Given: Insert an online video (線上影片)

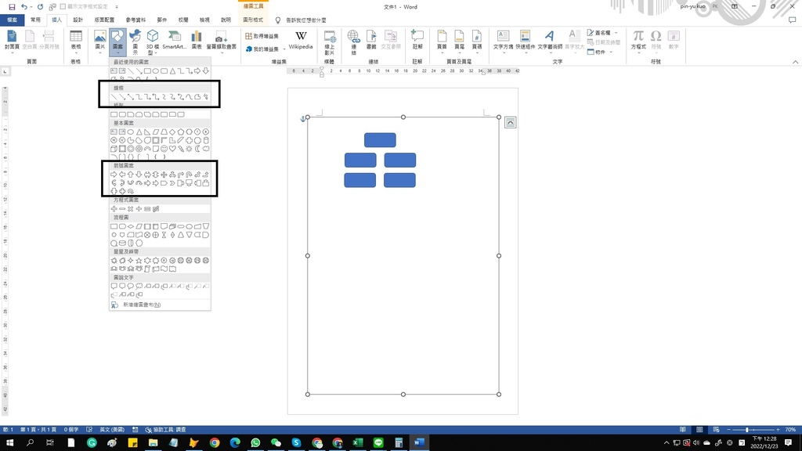Looking at the screenshot, I should click(330, 42).
